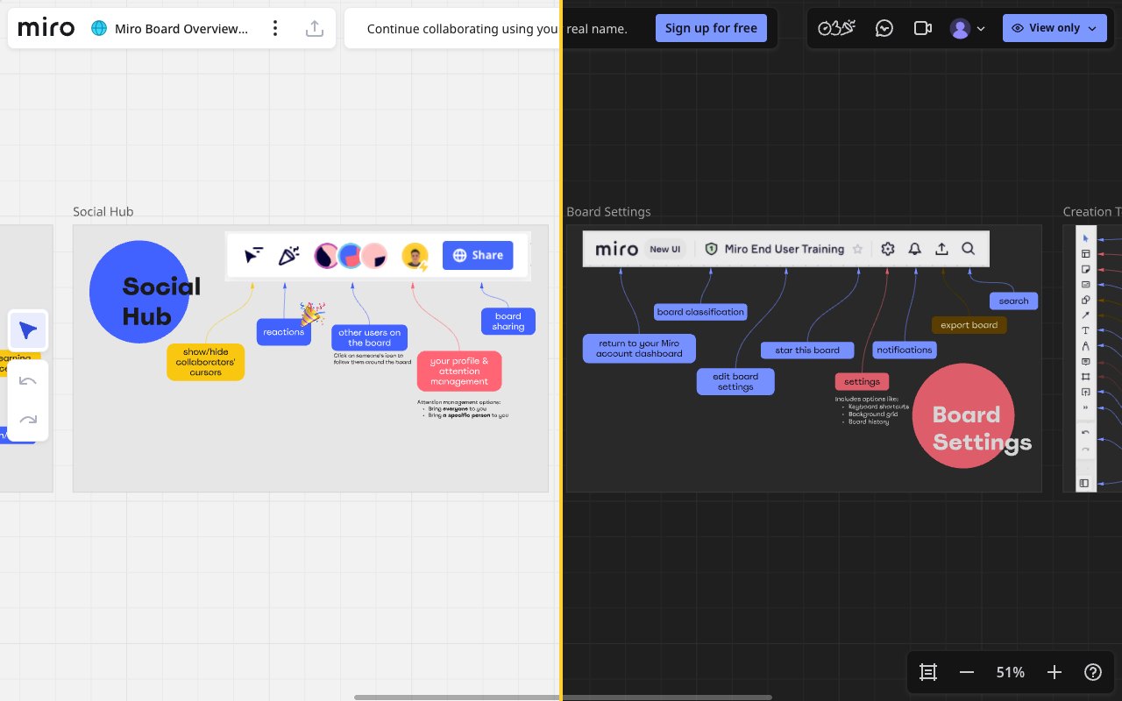Open the View only permissions dropdown
This screenshot has width=1122, height=701.
(1055, 28)
